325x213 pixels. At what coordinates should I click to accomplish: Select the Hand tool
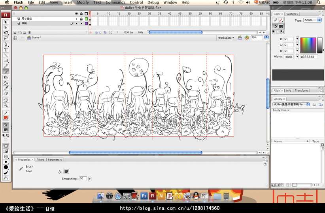click(6, 100)
